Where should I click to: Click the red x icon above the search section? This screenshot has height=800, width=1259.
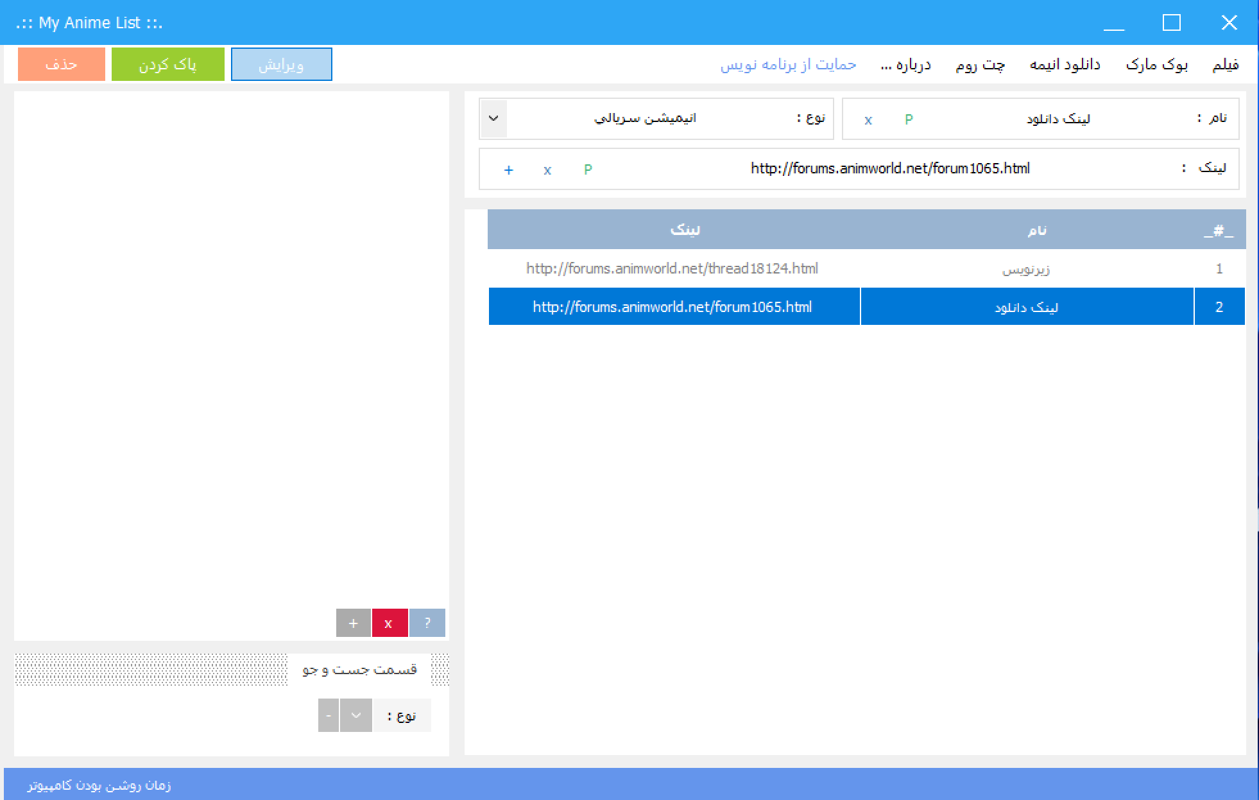[x=389, y=622]
